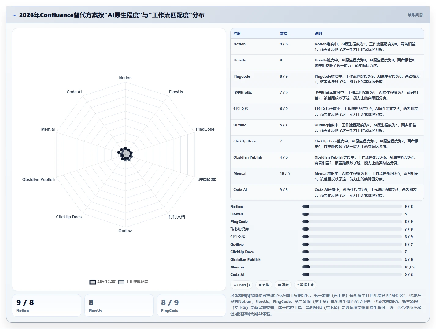
Task: Click the Obsidian Publish axis label on the radar
Action: pyautogui.click(x=39, y=180)
